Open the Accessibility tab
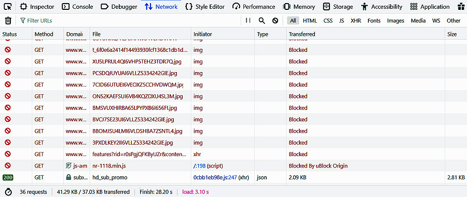Viewport: 467px width, 197px height. pos(381,7)
